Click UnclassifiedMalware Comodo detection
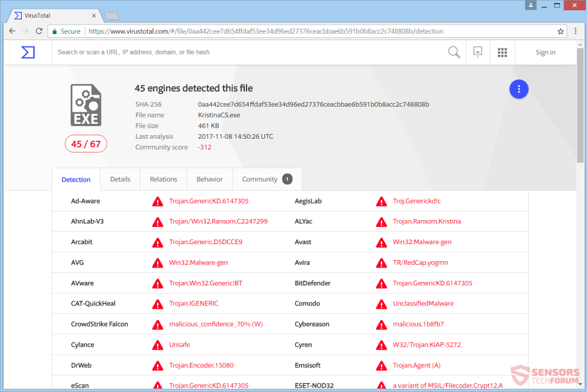Image resolution: width=587 pixels, height=392 pixels. (423, 303)
